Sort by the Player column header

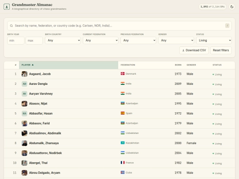coord(69,65)
